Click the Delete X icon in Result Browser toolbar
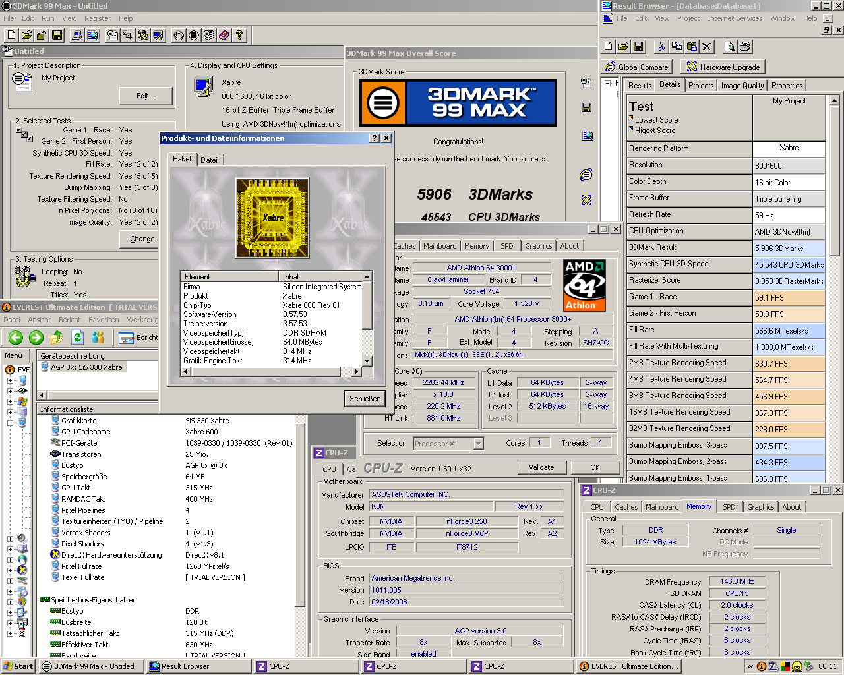844x675 pixels. point(707,46)
